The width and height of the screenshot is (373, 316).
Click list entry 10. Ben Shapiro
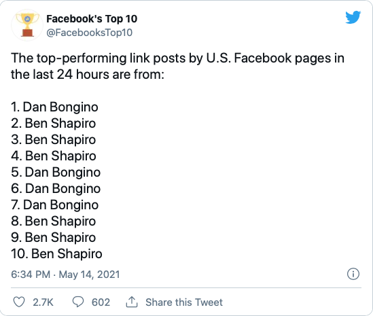tap(56, 253)
